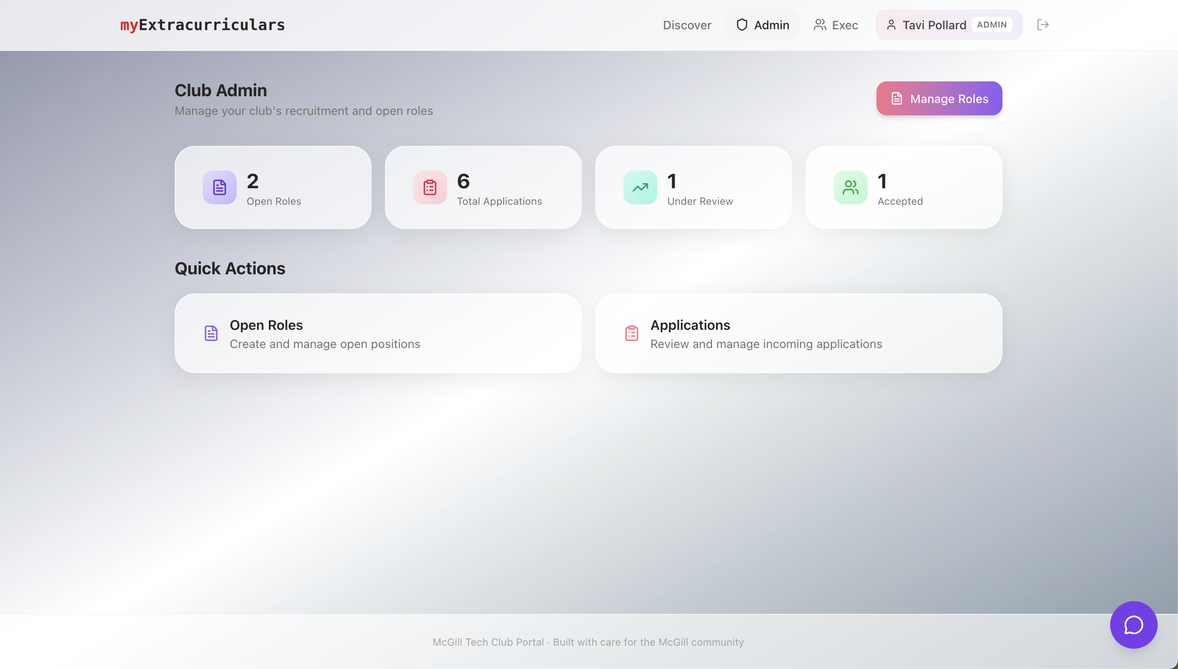This screenshot has height=669, width=1178.
Task: Open the Applications quick action card
Action: [798, 333]
